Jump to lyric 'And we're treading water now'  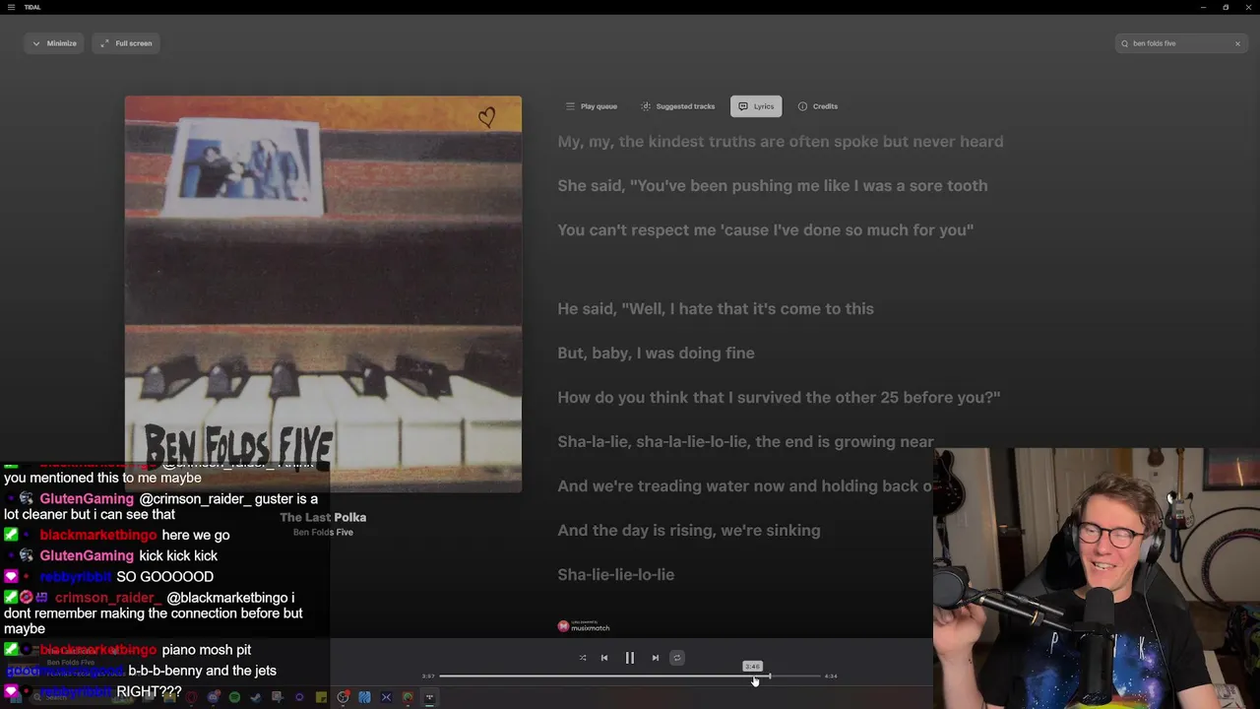coord(745,486)
